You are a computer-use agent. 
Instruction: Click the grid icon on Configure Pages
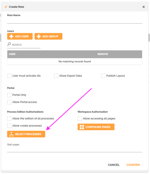point(82,127)
